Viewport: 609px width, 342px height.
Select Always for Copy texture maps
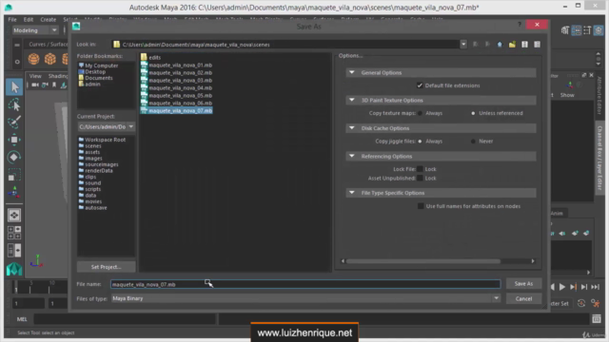click(420, 113)
